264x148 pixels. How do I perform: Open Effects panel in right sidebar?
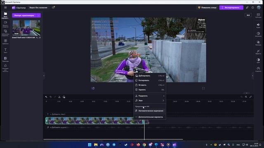(258, 52)
